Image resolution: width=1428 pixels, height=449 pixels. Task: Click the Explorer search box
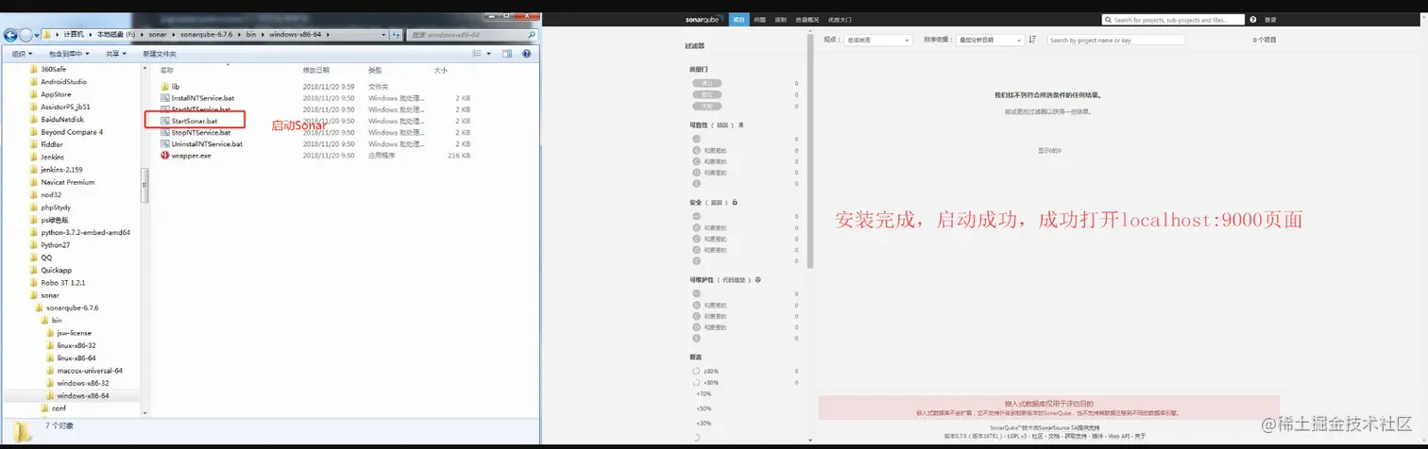(473, 35)
